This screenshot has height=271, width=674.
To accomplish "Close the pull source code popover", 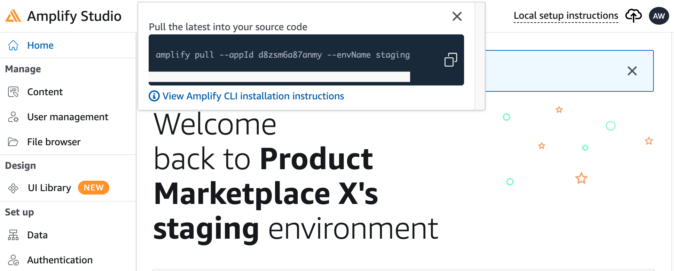I will click(457, 16).
